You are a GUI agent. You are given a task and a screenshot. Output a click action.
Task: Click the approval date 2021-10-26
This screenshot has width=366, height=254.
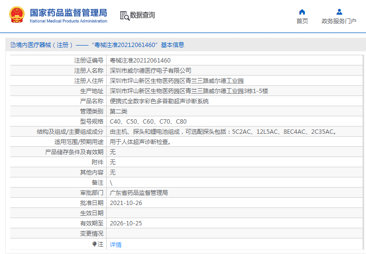(126, 203)
